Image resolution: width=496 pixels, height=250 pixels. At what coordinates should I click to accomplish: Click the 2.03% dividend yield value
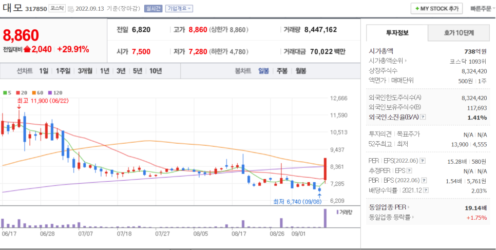[x=479, y=191]
